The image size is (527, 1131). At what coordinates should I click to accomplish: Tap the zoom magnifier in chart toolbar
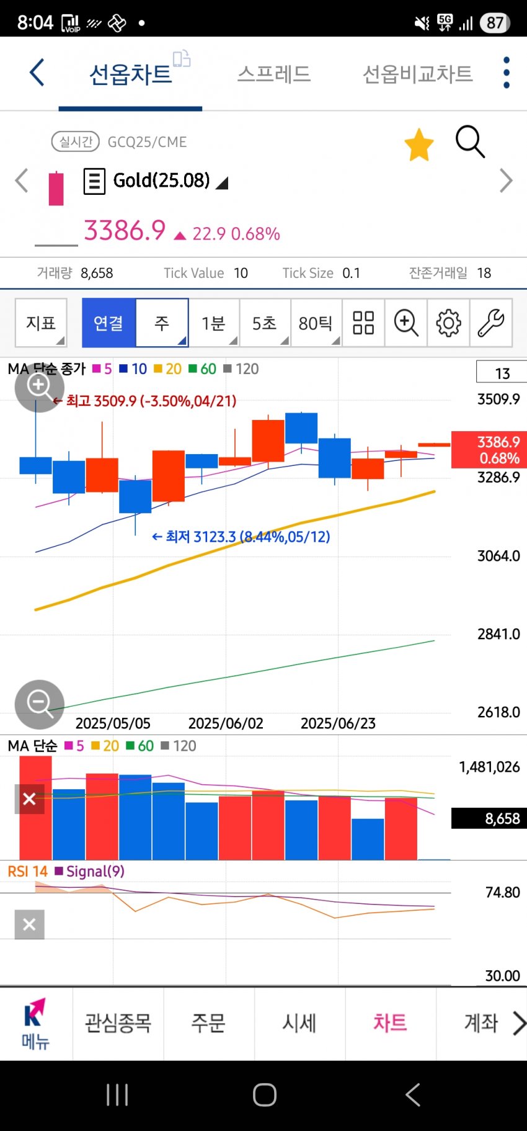(x=406, y=323)
